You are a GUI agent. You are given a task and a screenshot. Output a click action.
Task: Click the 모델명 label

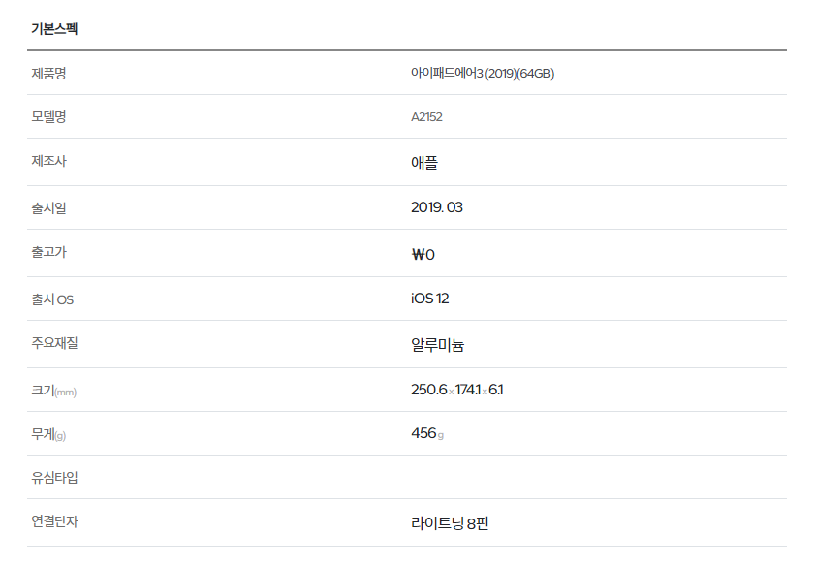(x=48, y=117)
